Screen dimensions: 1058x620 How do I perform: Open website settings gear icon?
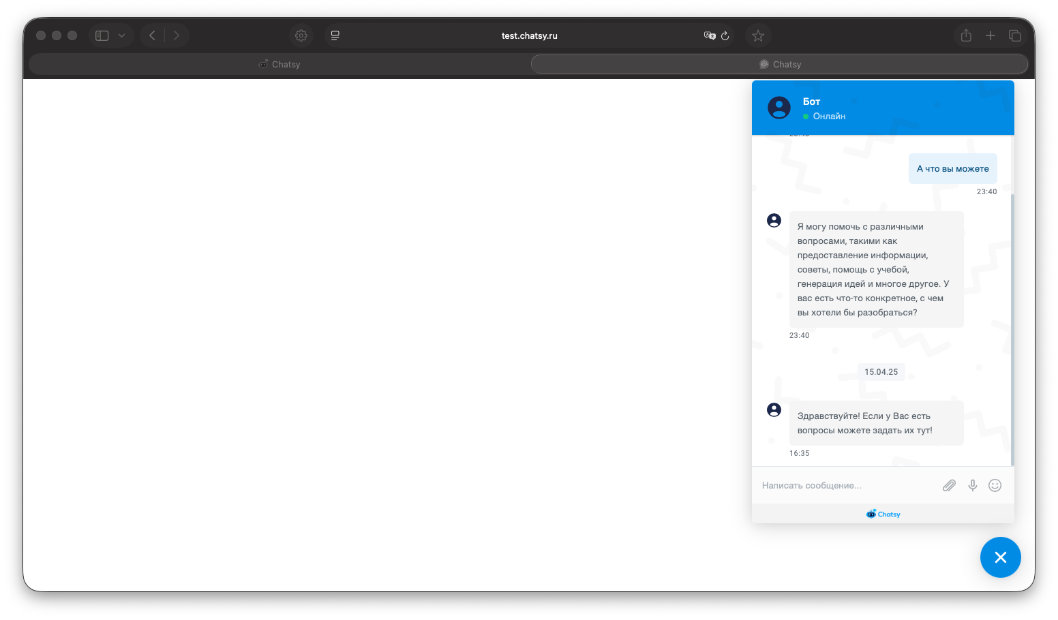click(x=301, y=35)
